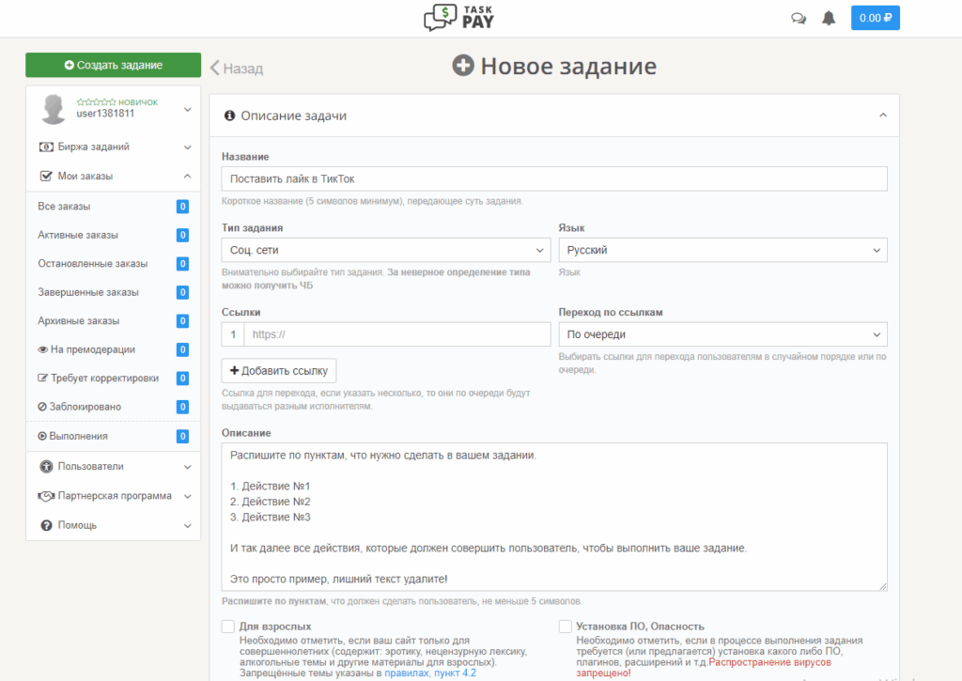Open the Язык dropdown showing Русский
This screenshot has height=681, width=962.
722,250
